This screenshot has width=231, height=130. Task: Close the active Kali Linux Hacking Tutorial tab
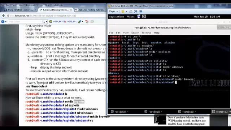click(71, 10)
